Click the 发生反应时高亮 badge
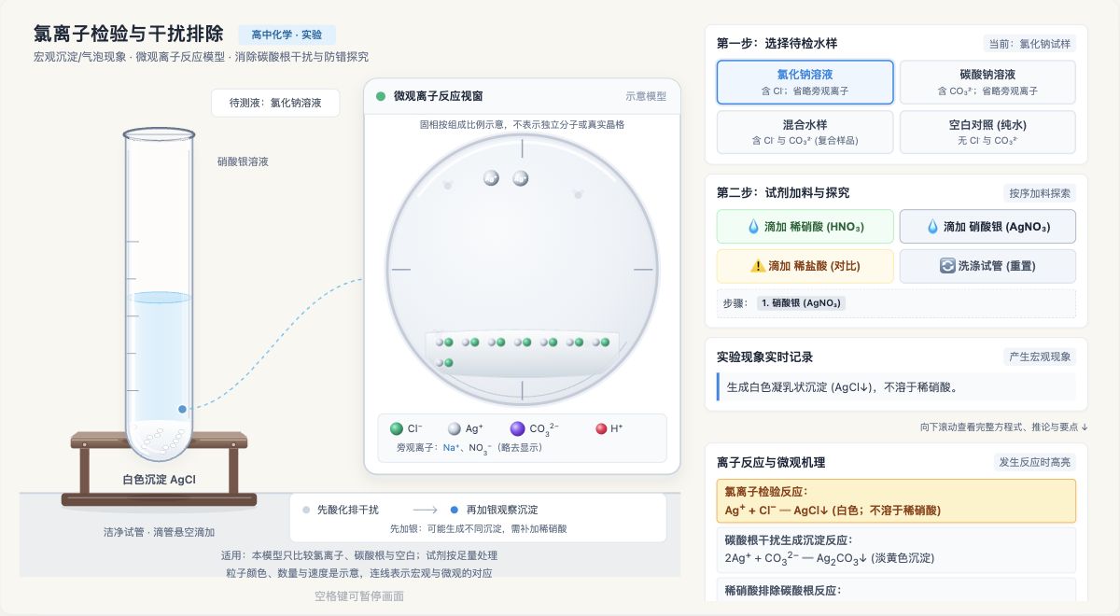1120x616 pixels. click(x=1035, y=462)
